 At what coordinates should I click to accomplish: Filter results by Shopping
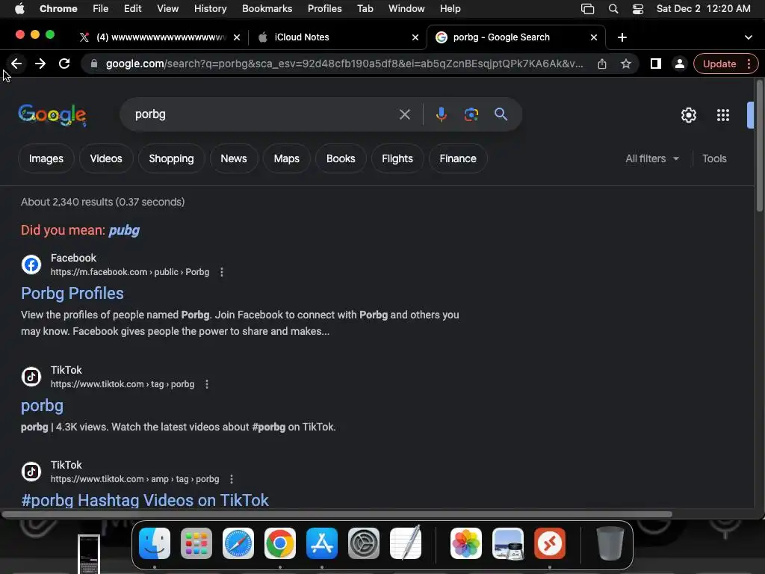pos(171,158)
